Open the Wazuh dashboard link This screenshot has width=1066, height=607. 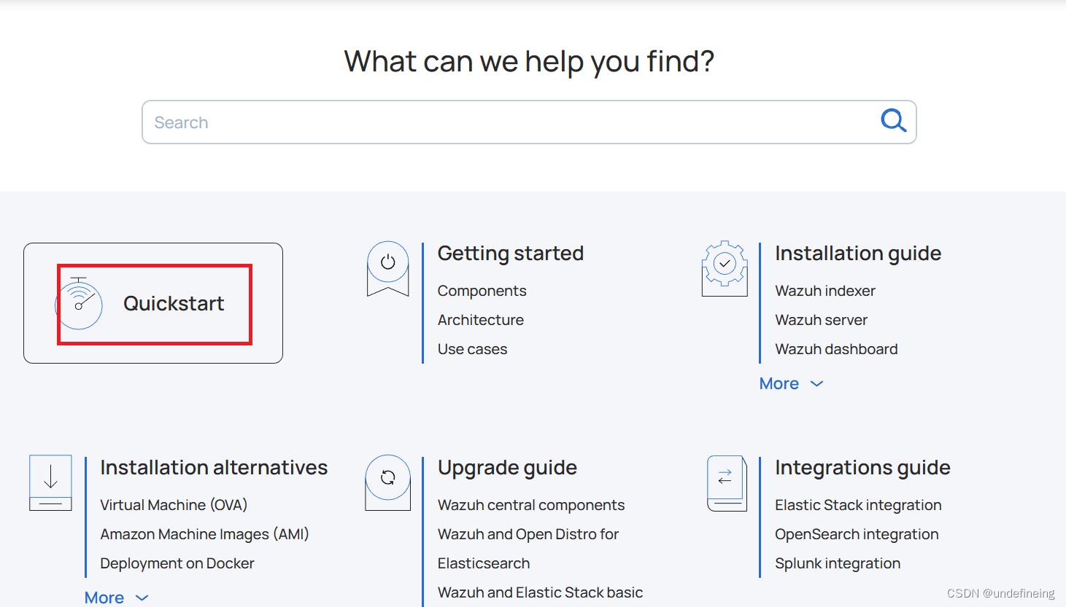tap(836, 349)
